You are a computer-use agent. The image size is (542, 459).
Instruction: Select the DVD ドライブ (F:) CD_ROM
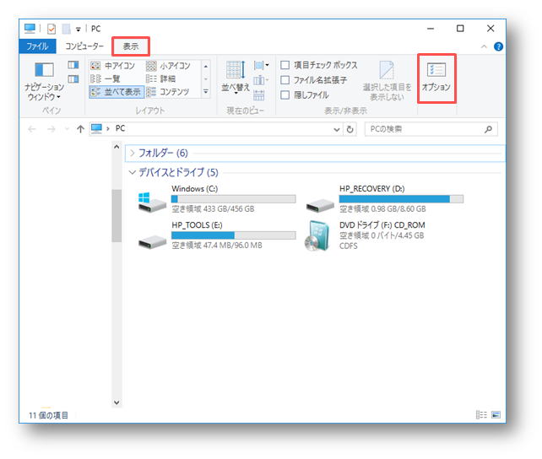coord(365,235)
